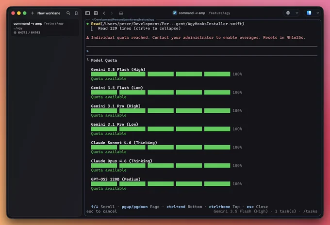This screenshot has height=225, width=330.
Task: Click the 1 task(s) status entry
Action: pyautogui.click(x=285, y=211)
